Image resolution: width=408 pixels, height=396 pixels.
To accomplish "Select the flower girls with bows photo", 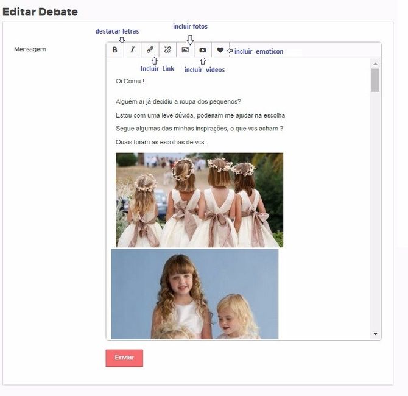I will [199, 200].
